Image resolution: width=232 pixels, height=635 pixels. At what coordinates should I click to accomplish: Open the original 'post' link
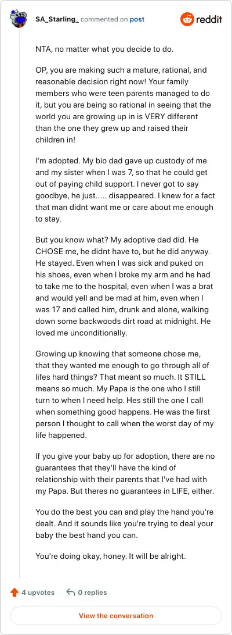137,19
